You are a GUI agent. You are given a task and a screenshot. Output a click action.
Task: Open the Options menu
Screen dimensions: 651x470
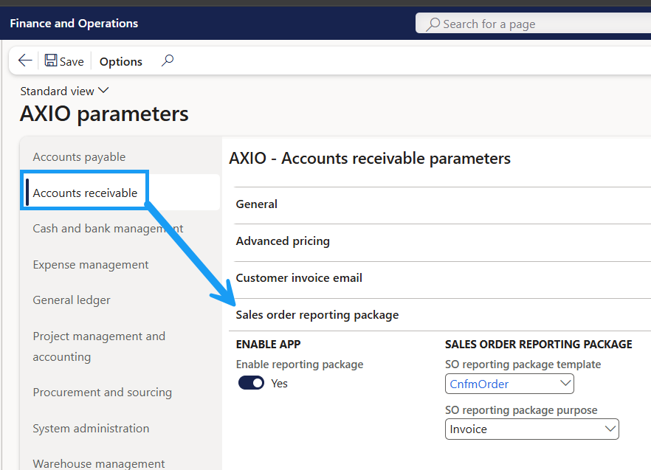point(120,61)
